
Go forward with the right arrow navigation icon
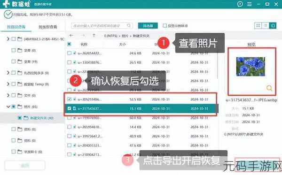pyautogui.click(x=83, y=36)
